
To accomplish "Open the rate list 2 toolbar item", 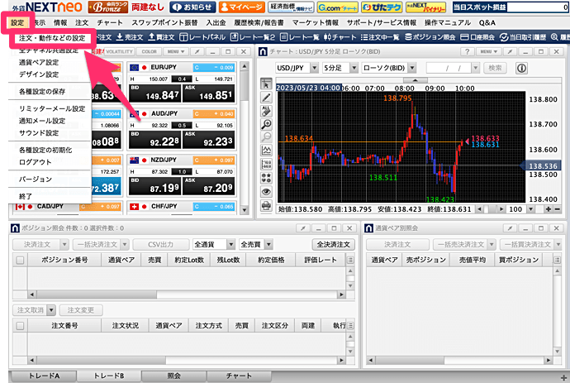I will coord(253,37).
